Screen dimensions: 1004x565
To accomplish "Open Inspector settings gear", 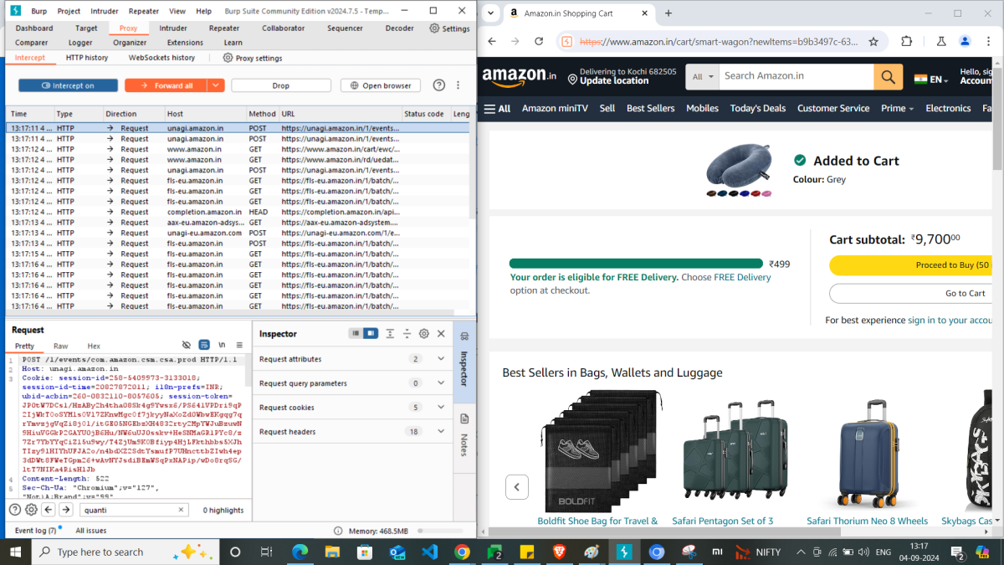I will (x=424, y=333).
